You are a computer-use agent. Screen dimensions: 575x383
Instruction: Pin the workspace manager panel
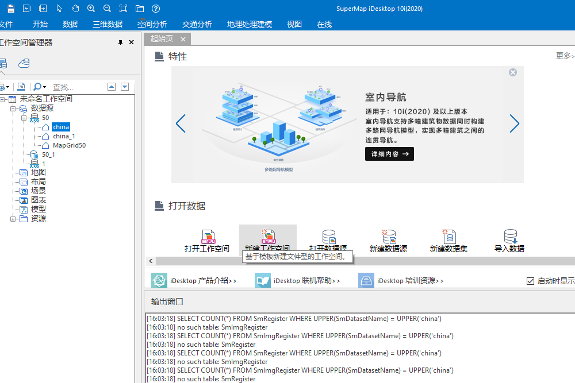tap(120, 42)
